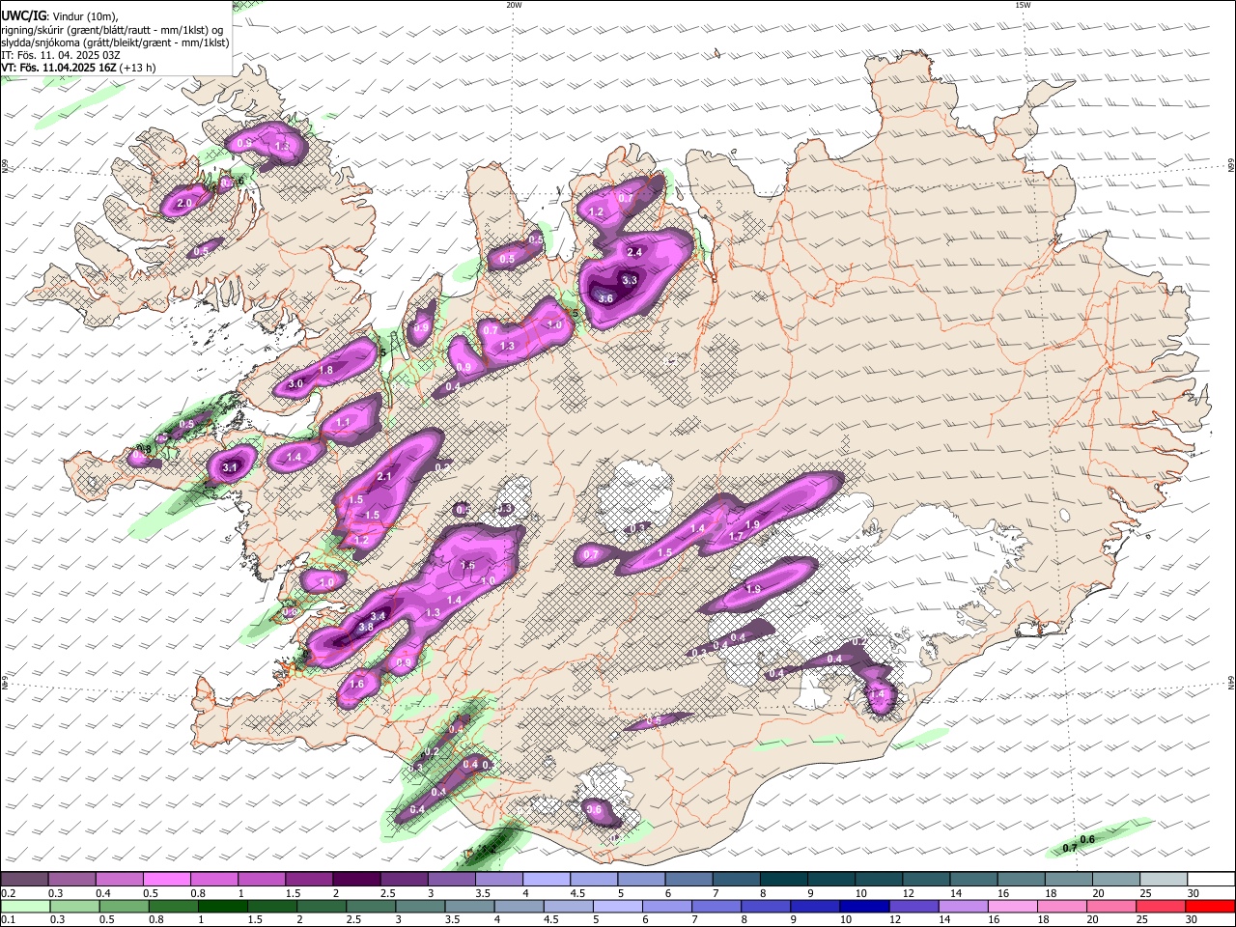Click the 20W longitude label

514,5
